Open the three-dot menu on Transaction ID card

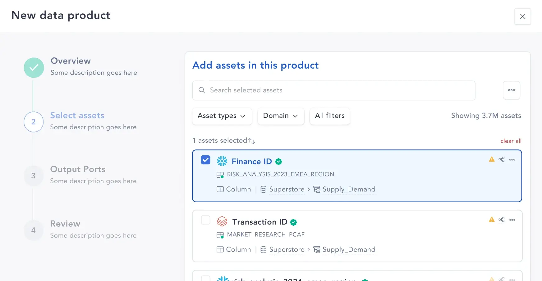(512, 220)
